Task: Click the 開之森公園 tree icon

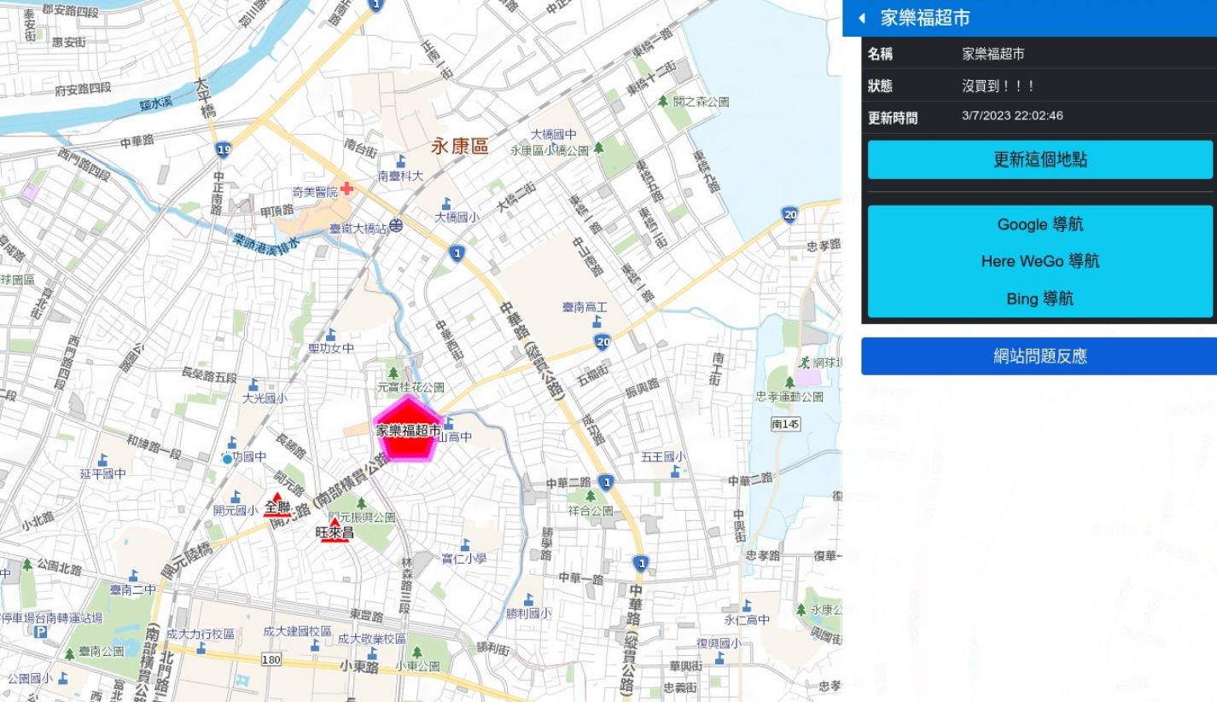Action: pos(663,102)
